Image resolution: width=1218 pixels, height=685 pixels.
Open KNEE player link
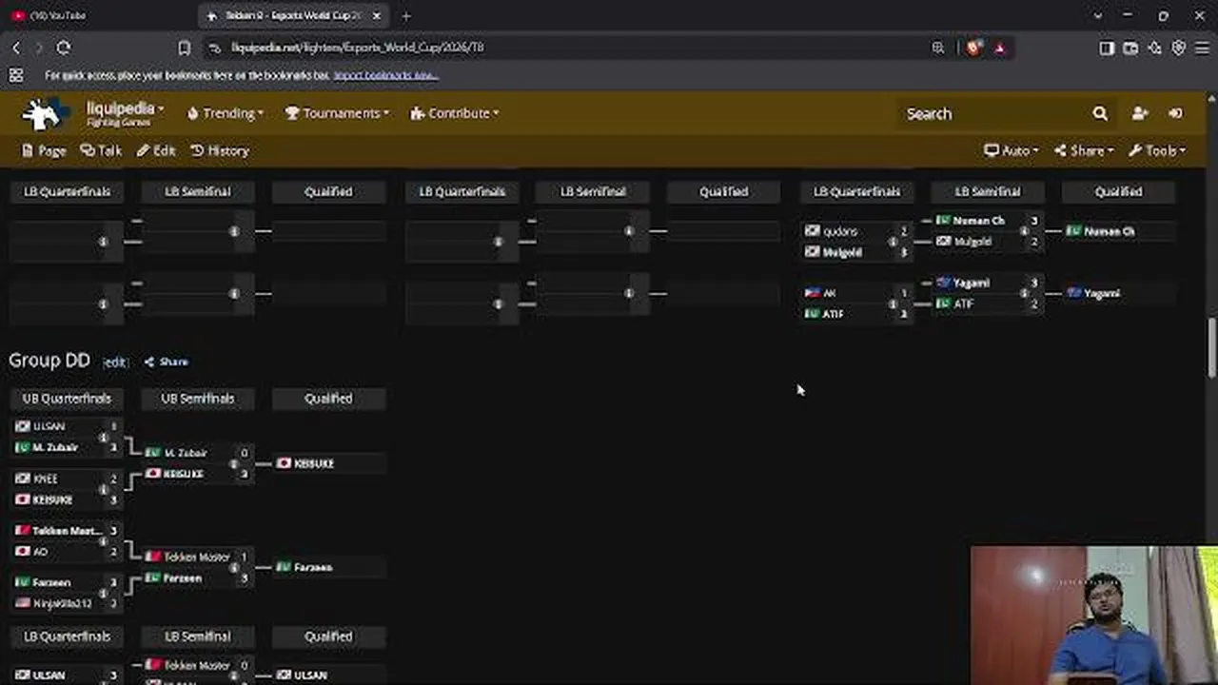coord(46,479)
